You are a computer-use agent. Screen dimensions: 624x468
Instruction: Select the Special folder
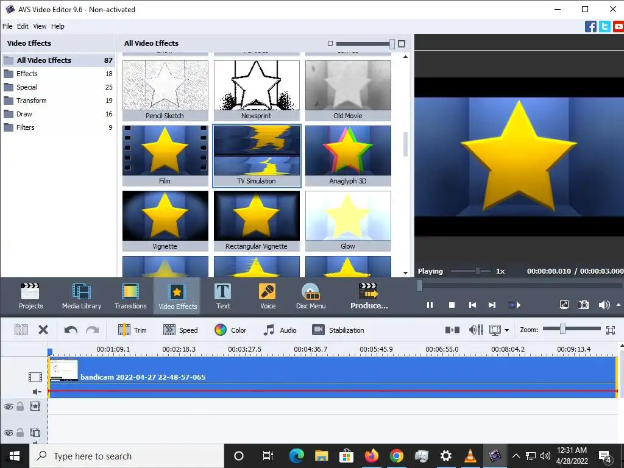coord(58,87)
